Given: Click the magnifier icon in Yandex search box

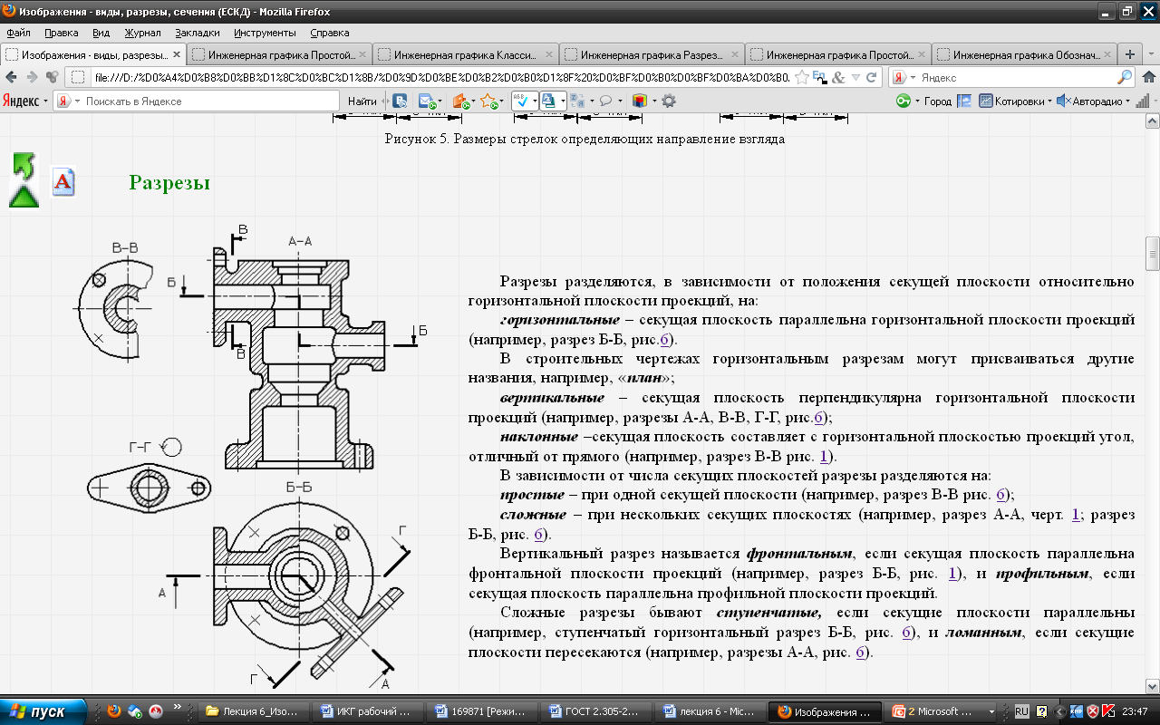Looking at the screenshot, I should 1125,78.
